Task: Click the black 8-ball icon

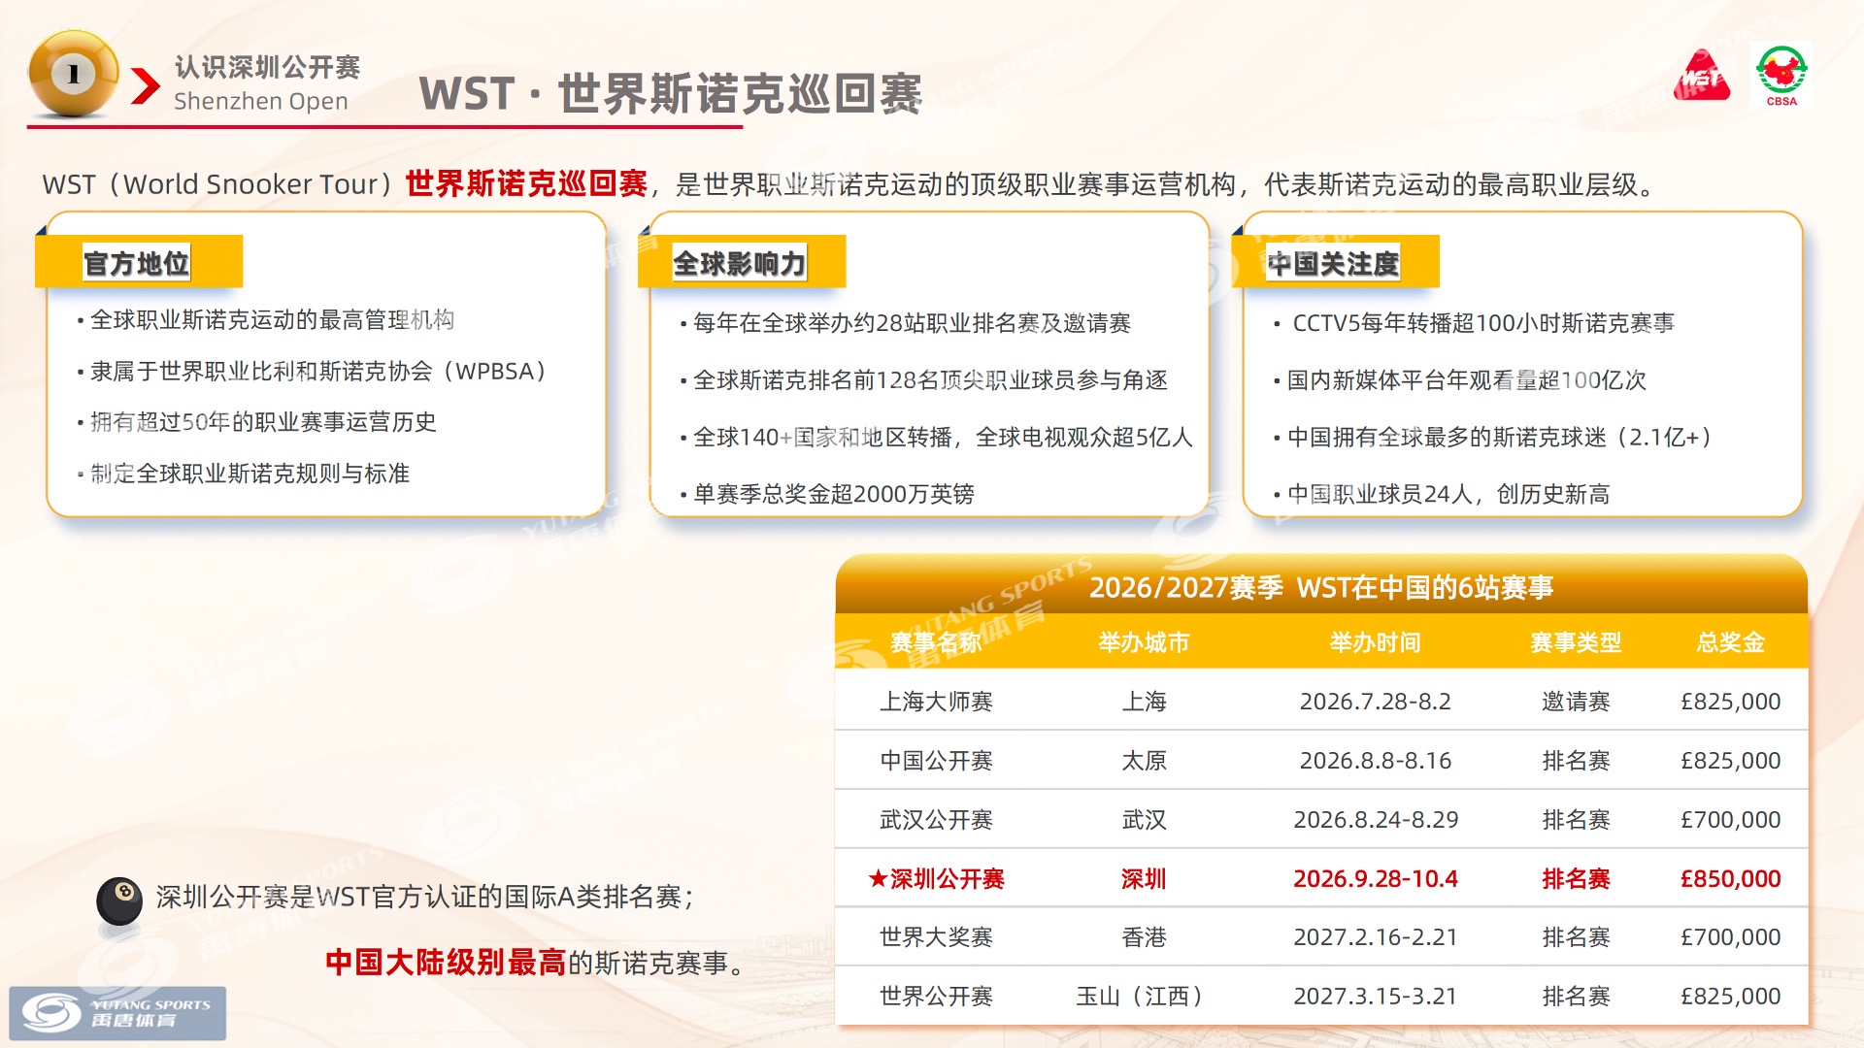Action: tap(119, 901)
